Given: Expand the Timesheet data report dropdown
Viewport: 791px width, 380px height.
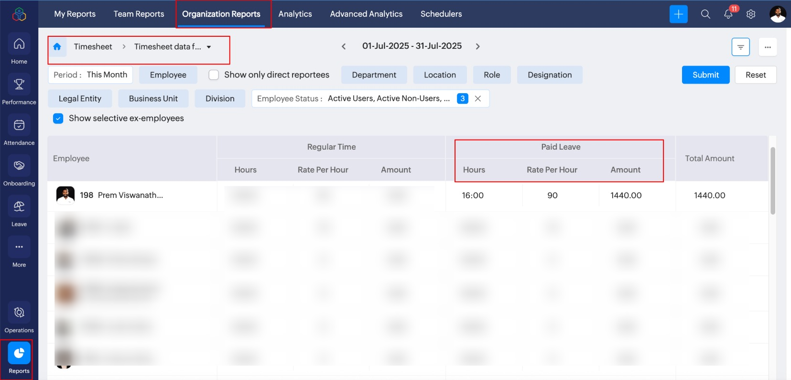Looking at the screenshot, I should (x=209, y=47).
